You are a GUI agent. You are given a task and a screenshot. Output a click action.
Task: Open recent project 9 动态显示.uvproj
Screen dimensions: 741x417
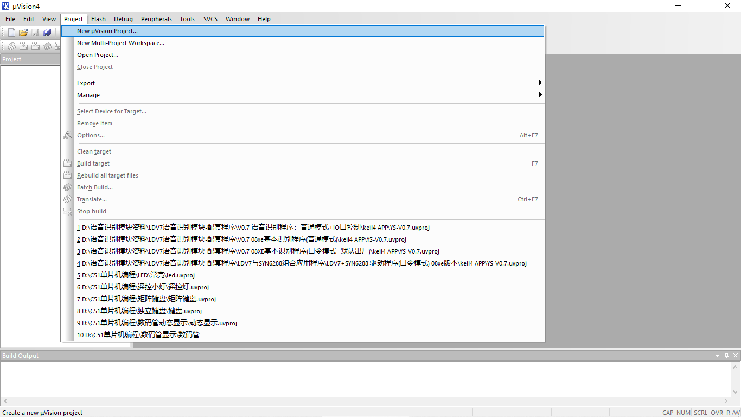(303, 323)
